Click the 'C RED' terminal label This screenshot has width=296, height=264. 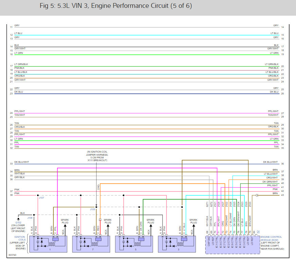98,230
